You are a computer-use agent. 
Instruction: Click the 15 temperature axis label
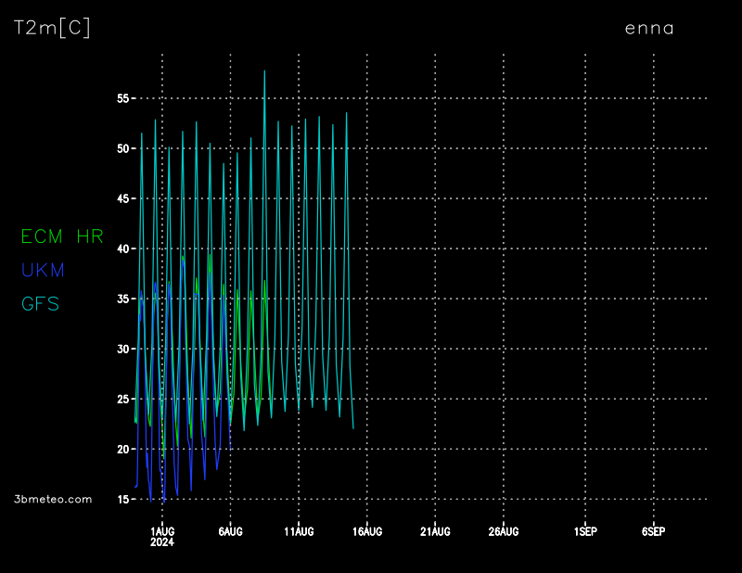tap(123, 500)
